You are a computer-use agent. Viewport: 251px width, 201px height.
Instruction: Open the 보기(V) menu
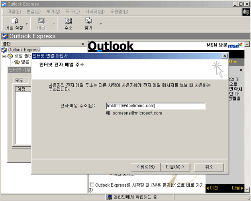[x=53, y=12]
